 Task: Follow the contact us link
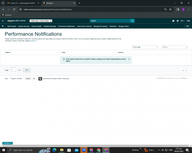[x=33, y=41]
